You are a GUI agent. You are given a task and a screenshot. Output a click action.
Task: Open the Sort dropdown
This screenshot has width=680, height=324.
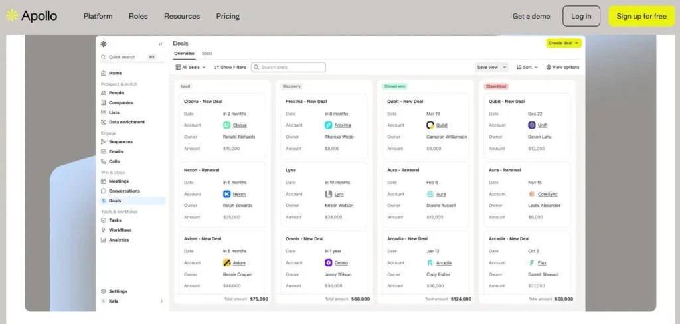click(x=527, y=67)
